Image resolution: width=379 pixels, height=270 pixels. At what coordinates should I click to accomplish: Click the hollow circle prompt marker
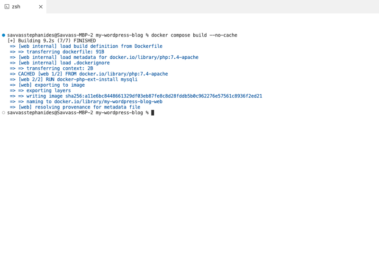(4, 113)
